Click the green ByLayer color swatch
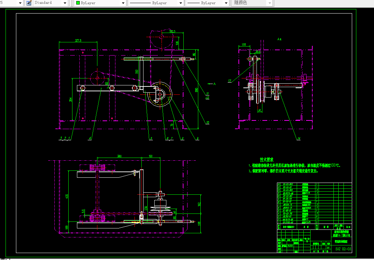Viewport: 374px width, 260px height. 78,3
